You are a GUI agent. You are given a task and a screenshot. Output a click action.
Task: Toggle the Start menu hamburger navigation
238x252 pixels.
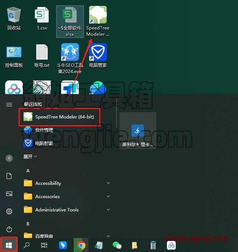[x=9, y=104]
